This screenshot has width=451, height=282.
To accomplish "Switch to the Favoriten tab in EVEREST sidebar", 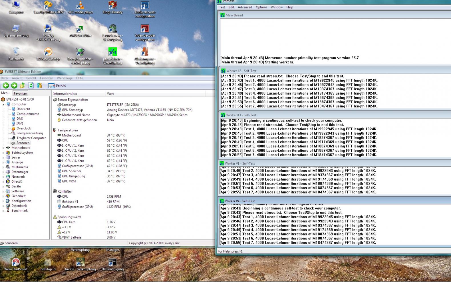I will click(21, 93).
